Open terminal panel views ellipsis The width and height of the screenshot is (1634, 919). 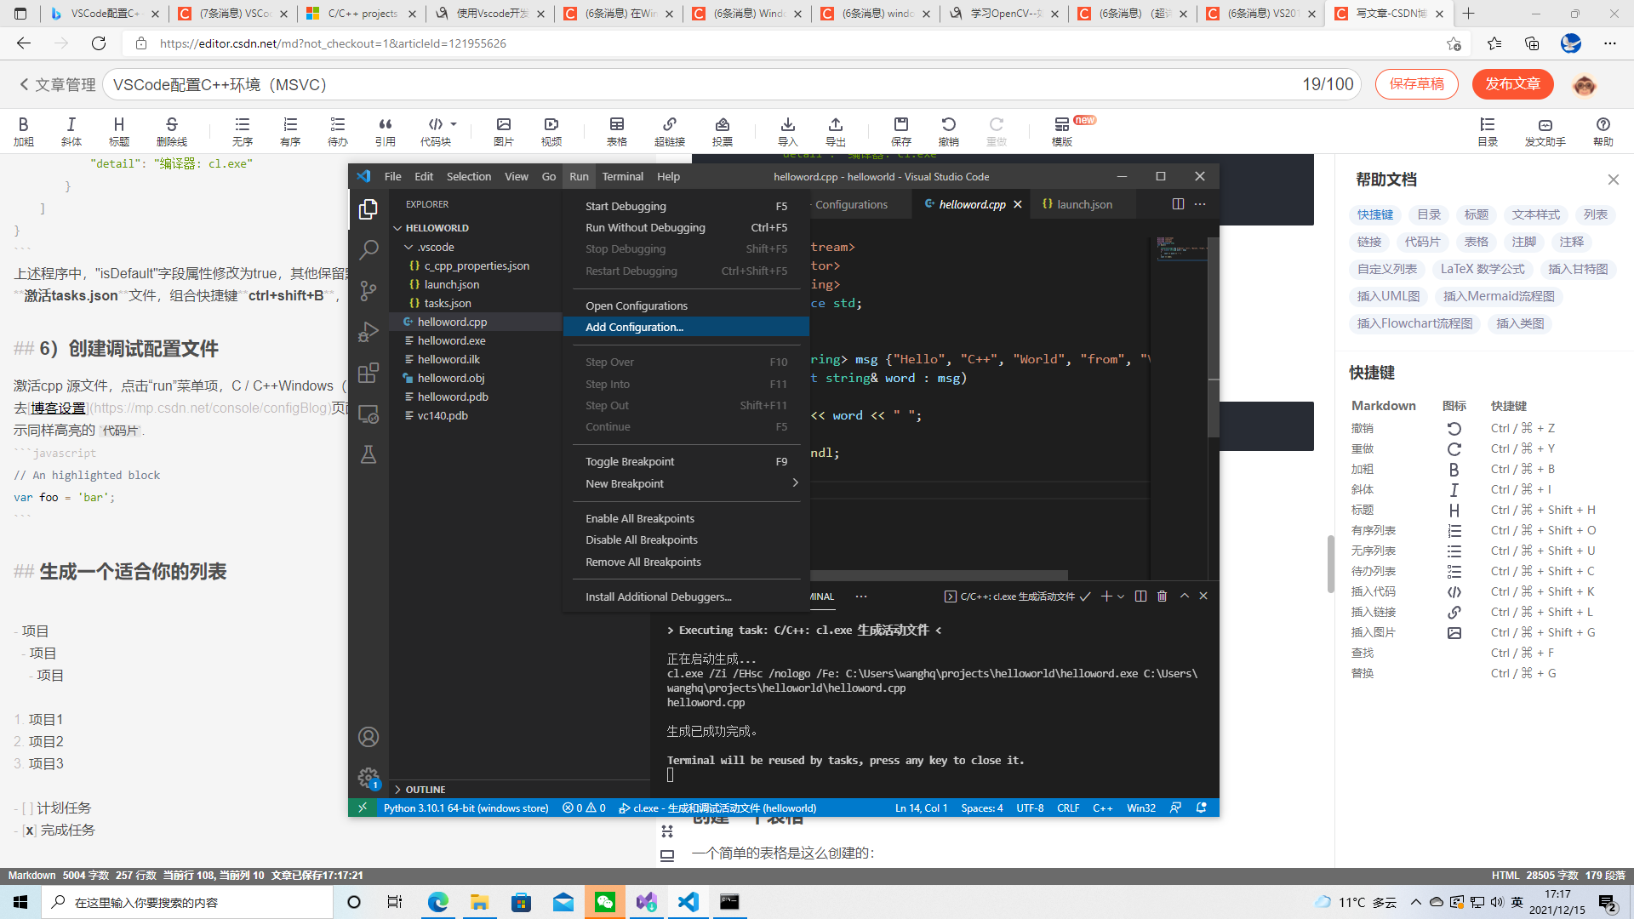pyautogui.click(x=861, y=596)
